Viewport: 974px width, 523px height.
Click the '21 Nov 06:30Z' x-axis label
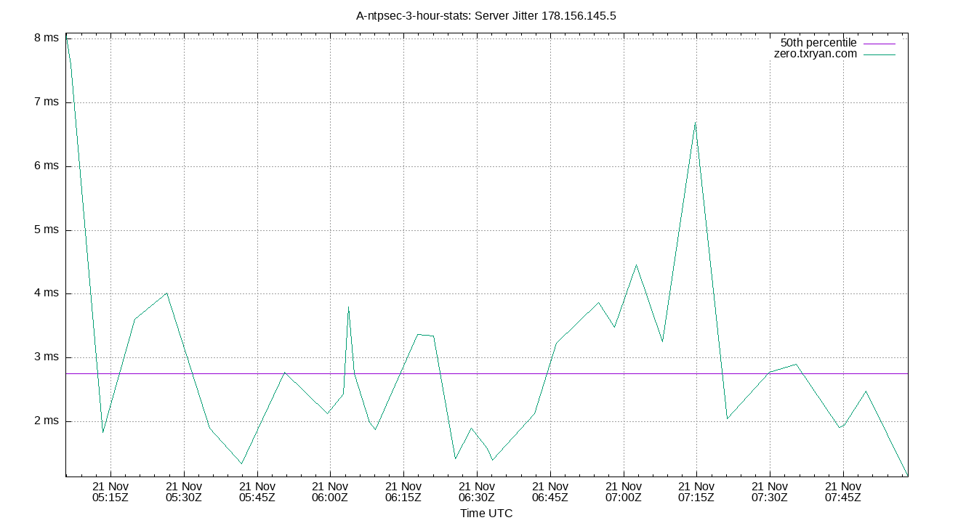tap(477, 492)
